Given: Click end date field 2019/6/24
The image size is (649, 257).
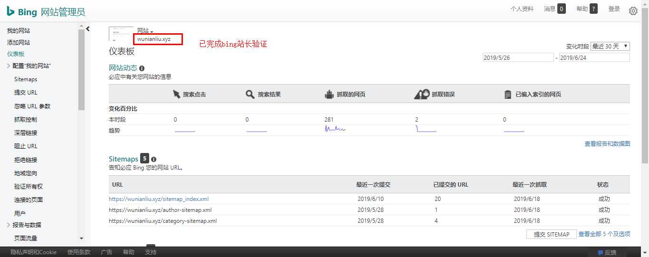Looking at the screenshot, I should point(594,57).
